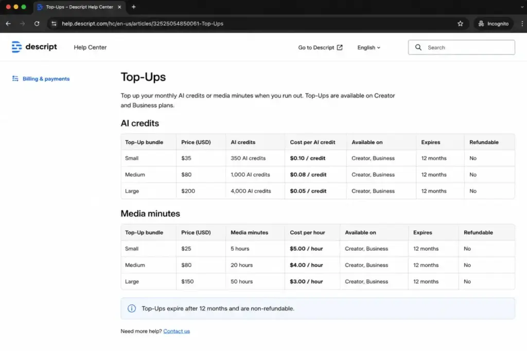Open the Incognito profile indicator

click(494, 24)
